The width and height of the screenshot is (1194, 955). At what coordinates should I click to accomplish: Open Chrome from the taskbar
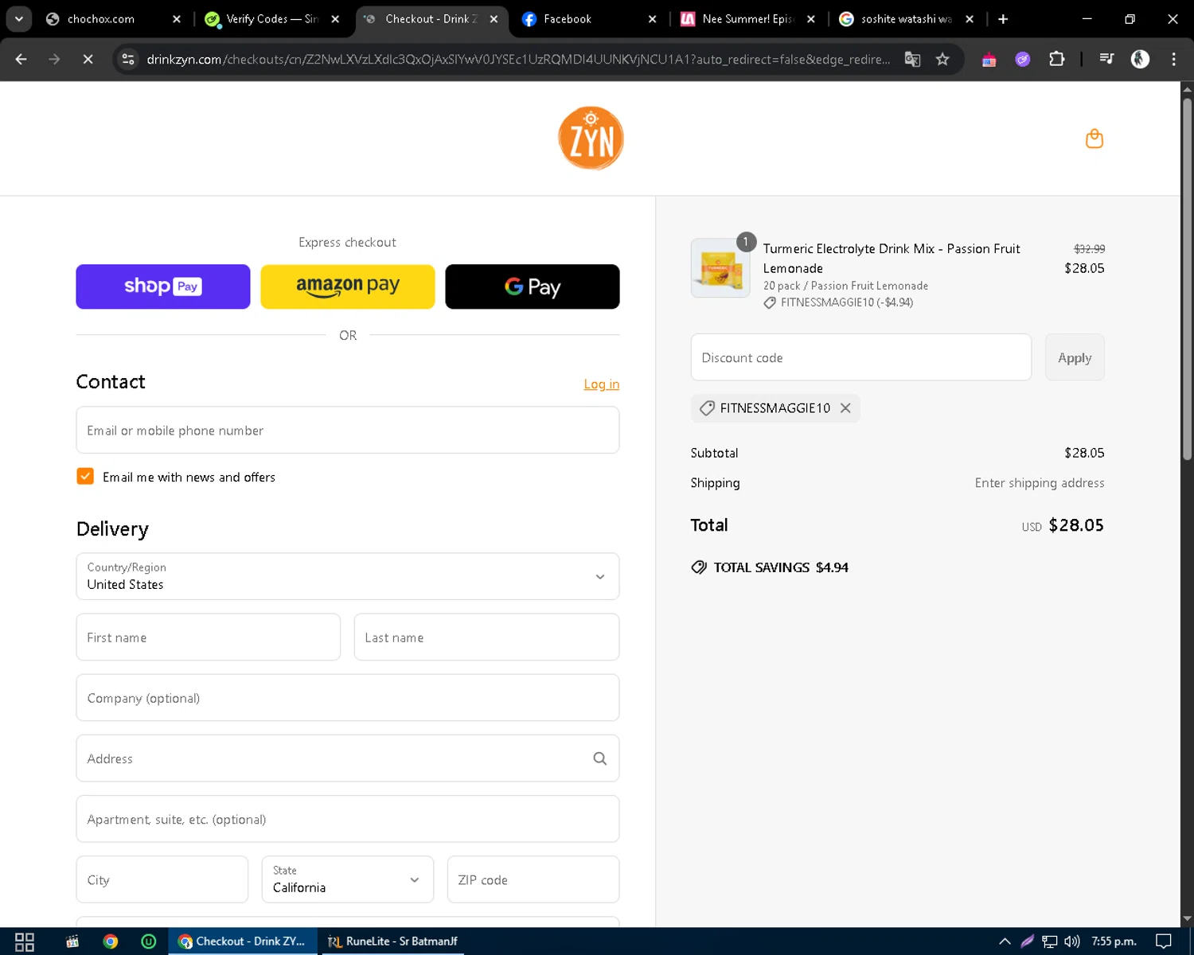click(111, 941)
